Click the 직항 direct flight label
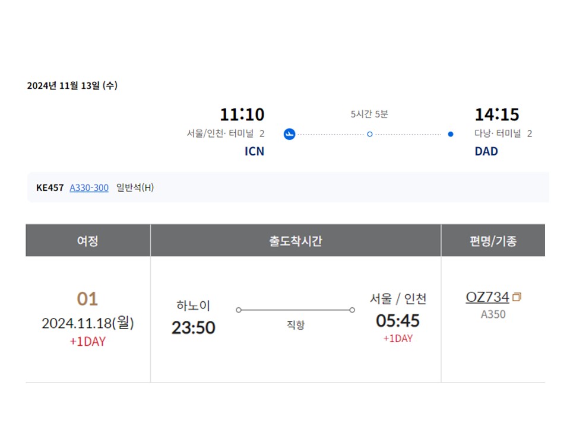The image size is (570, 427). [x=296, y=325]
